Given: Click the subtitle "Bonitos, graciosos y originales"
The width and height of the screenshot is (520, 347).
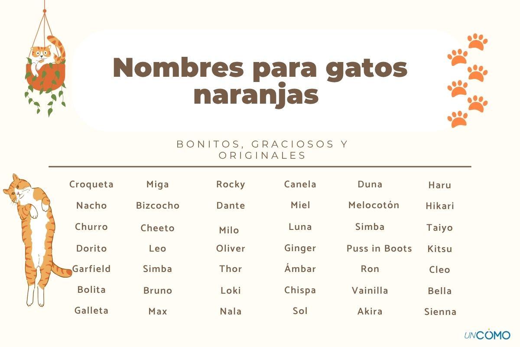Looking at the screenshot, I should 262,150.
